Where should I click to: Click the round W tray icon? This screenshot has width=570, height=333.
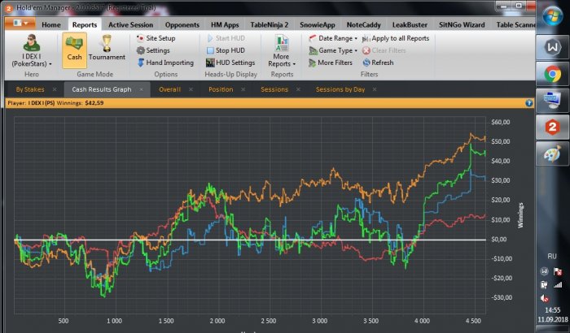[544, 271]
